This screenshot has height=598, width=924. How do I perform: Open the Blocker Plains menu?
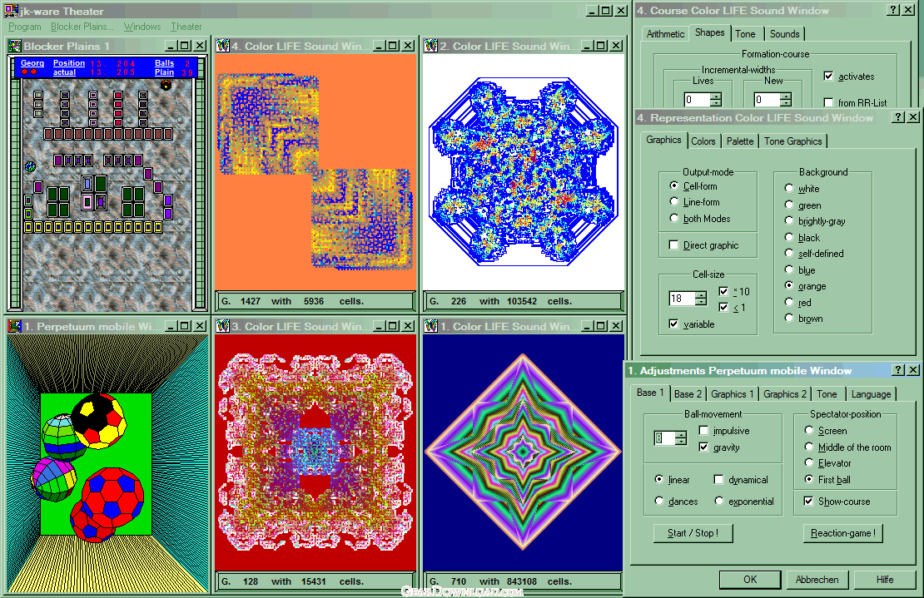point(82,27)
